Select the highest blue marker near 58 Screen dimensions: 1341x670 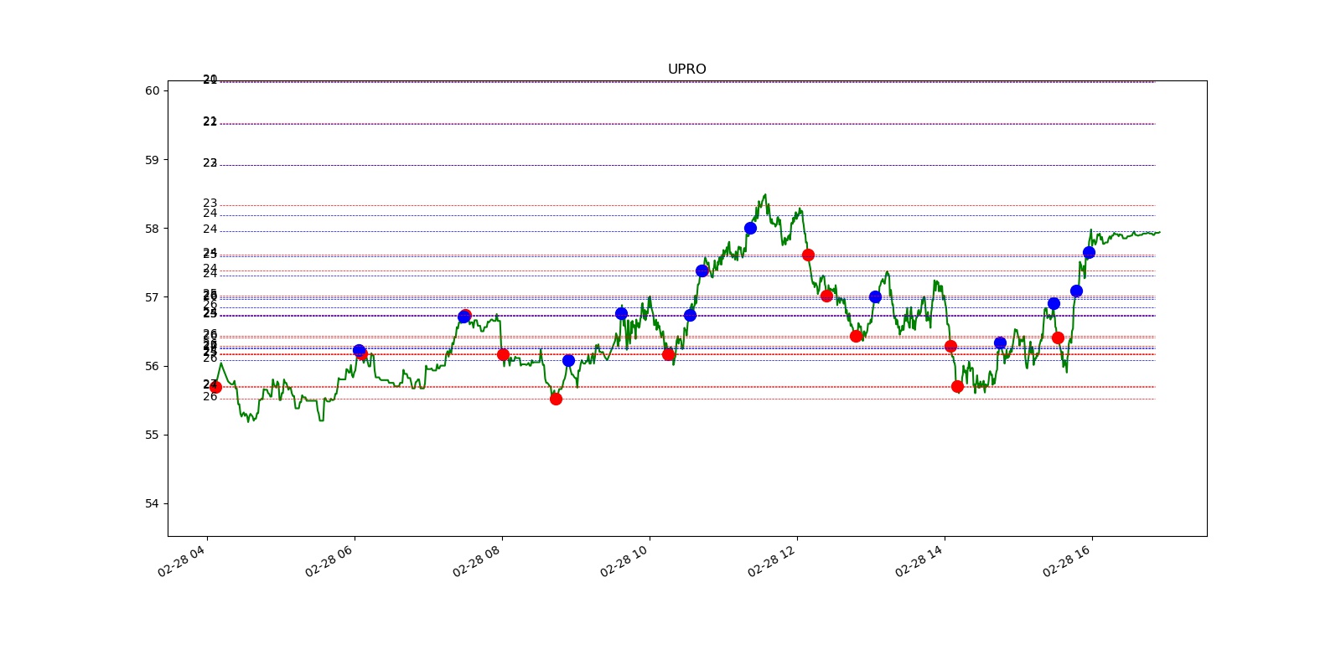click(750, 228)
